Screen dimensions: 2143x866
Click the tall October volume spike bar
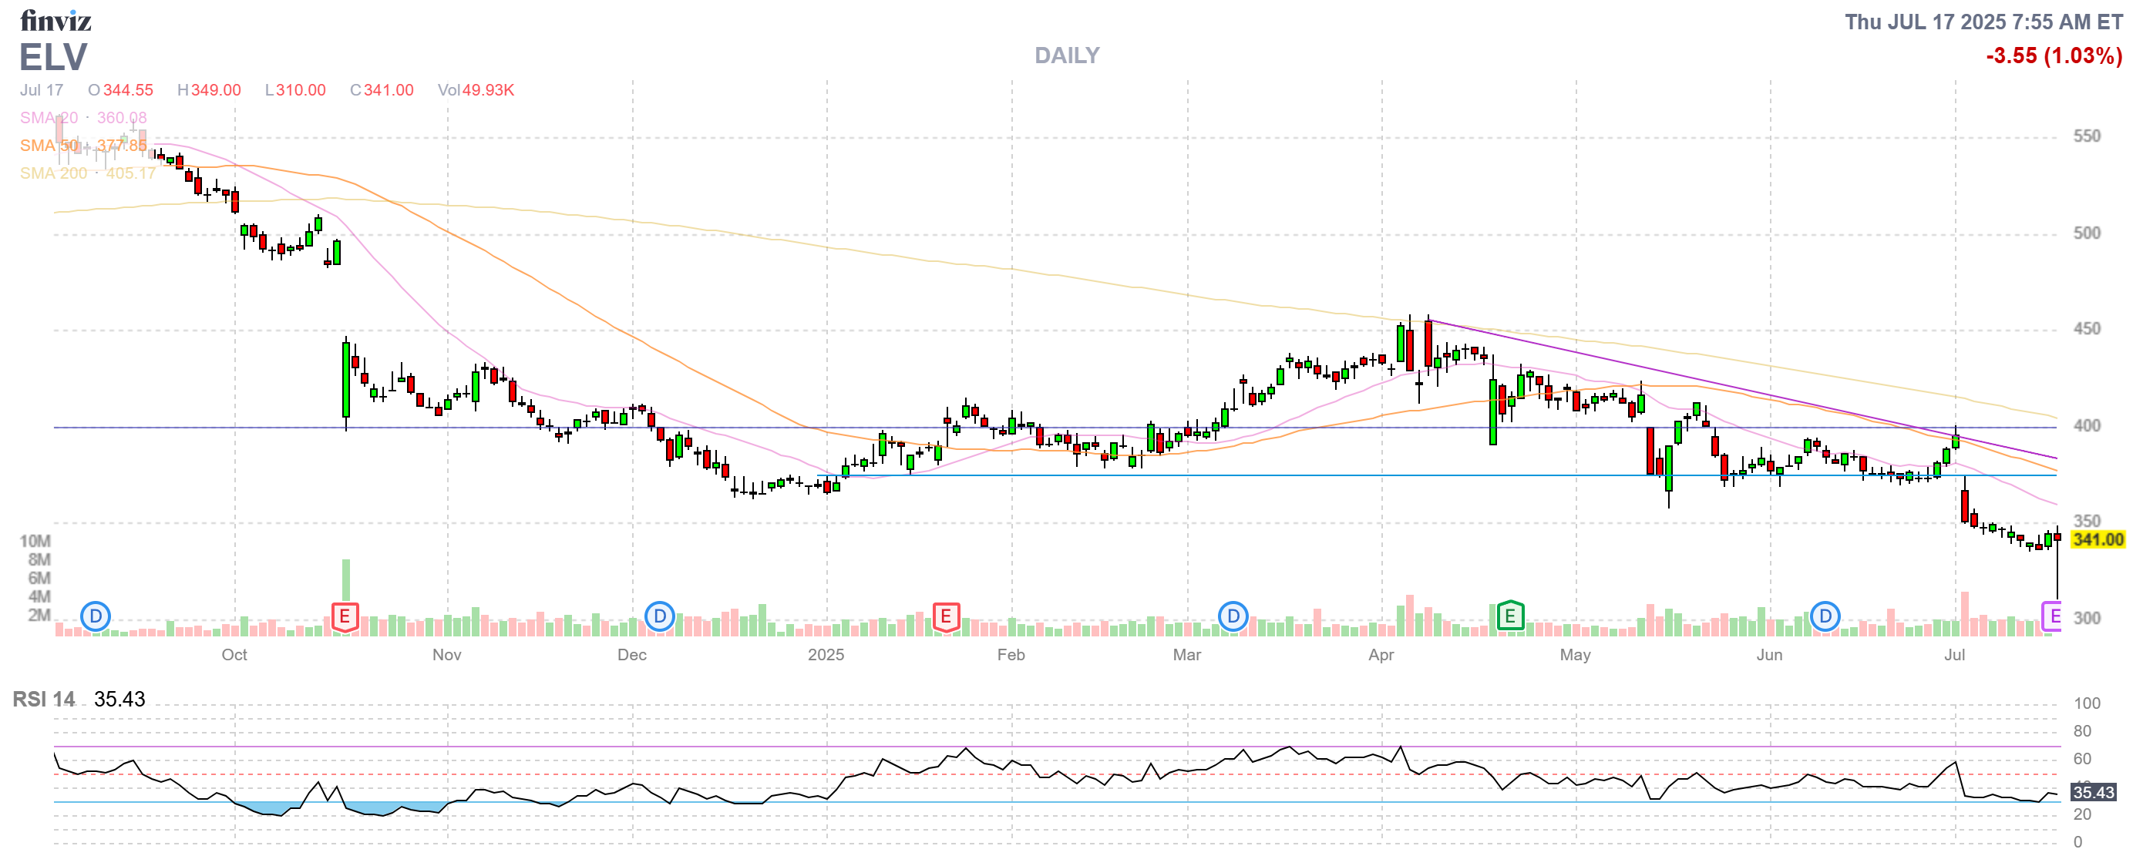[346, 582]
